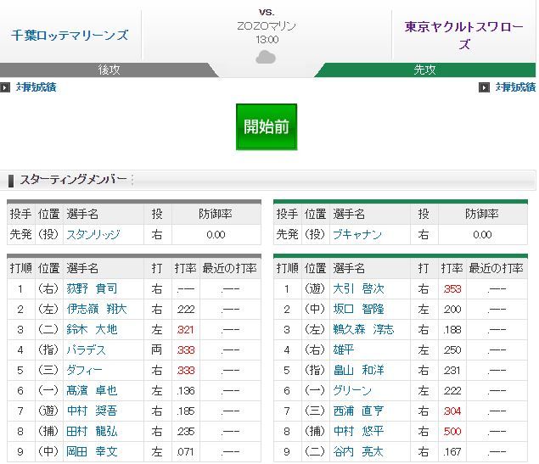This screenshot has width=539, height=464.
Task: Open player 鵜久森 淳志 link
Action: pos(363,329)
